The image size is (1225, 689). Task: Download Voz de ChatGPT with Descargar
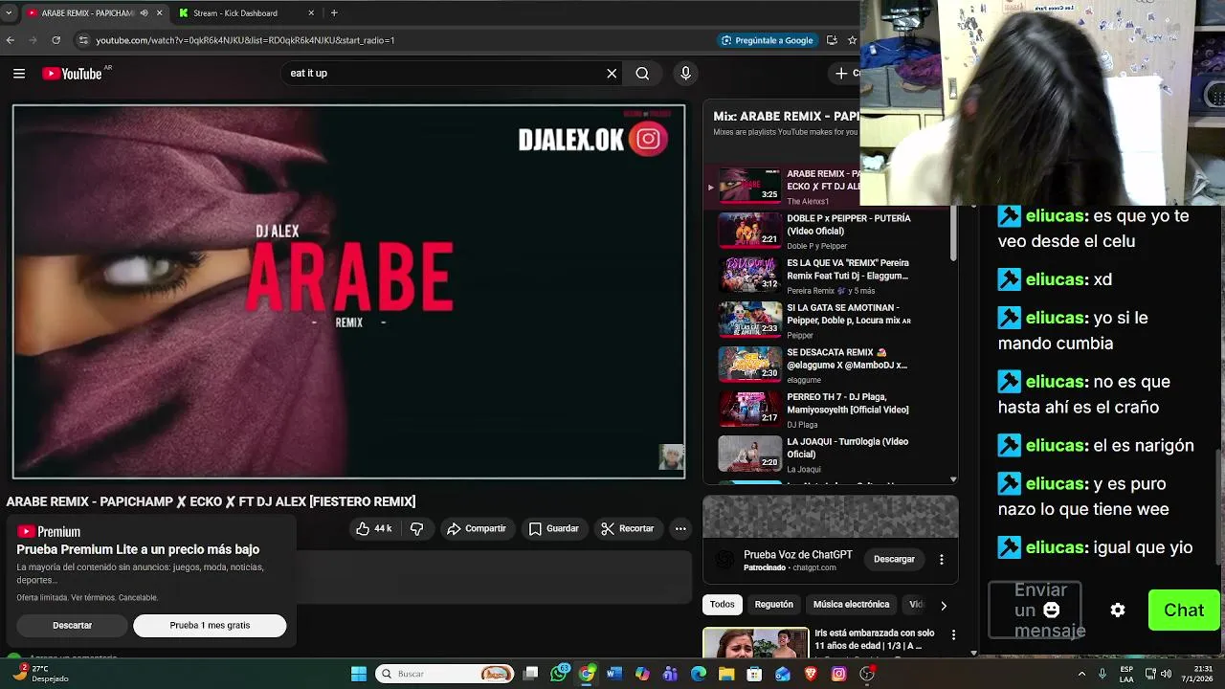(894, 559)
